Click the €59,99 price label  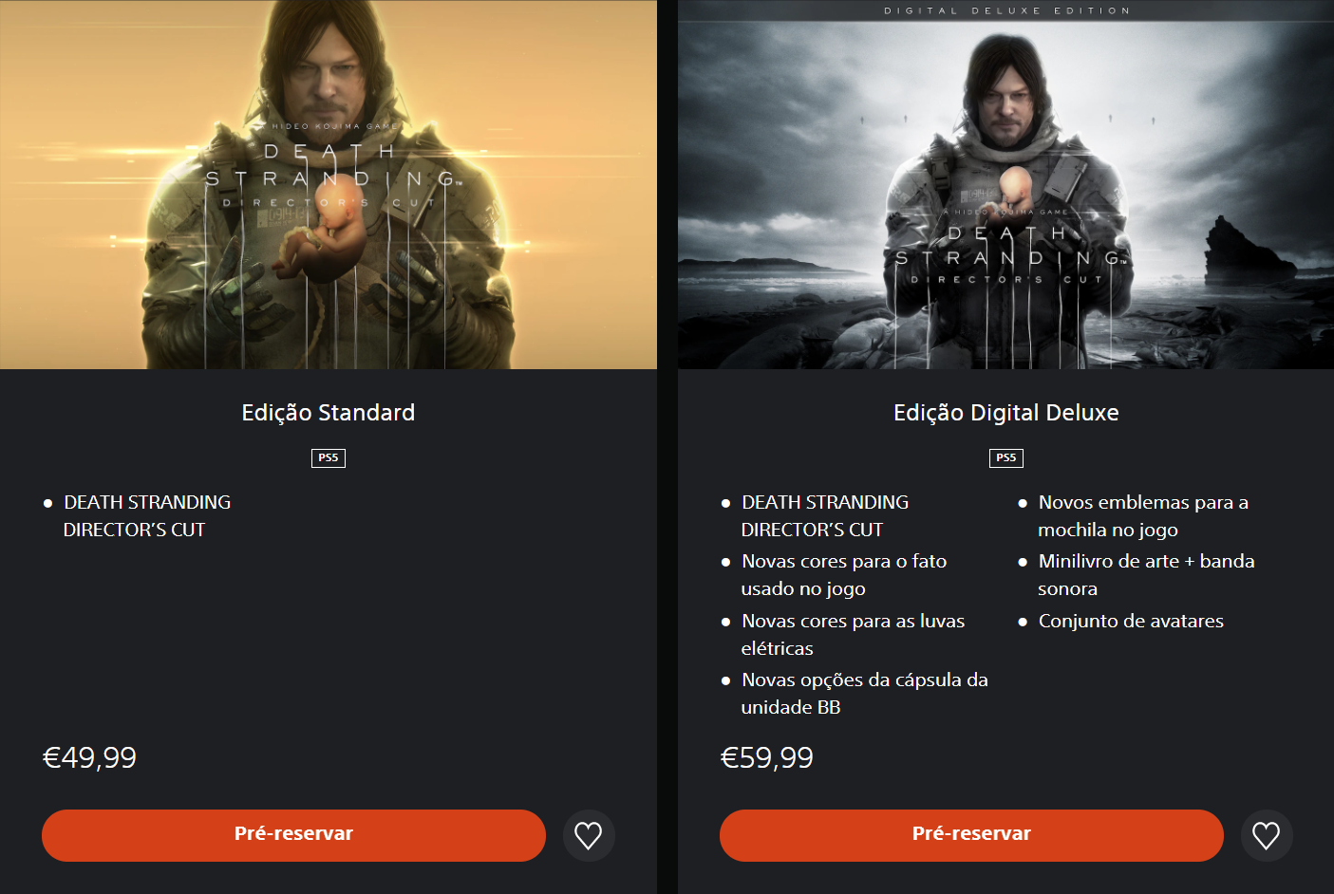[767, 757]
